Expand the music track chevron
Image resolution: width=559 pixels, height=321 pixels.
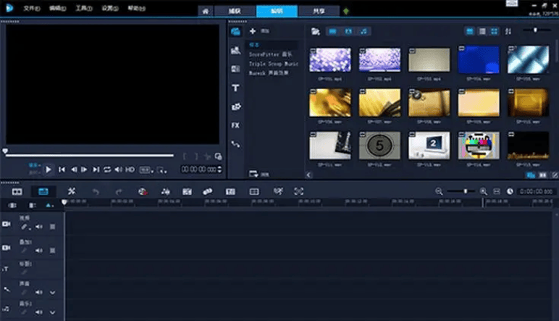(x=52, y=312)
